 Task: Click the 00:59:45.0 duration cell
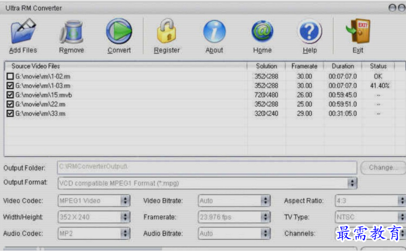click(343, 95)
